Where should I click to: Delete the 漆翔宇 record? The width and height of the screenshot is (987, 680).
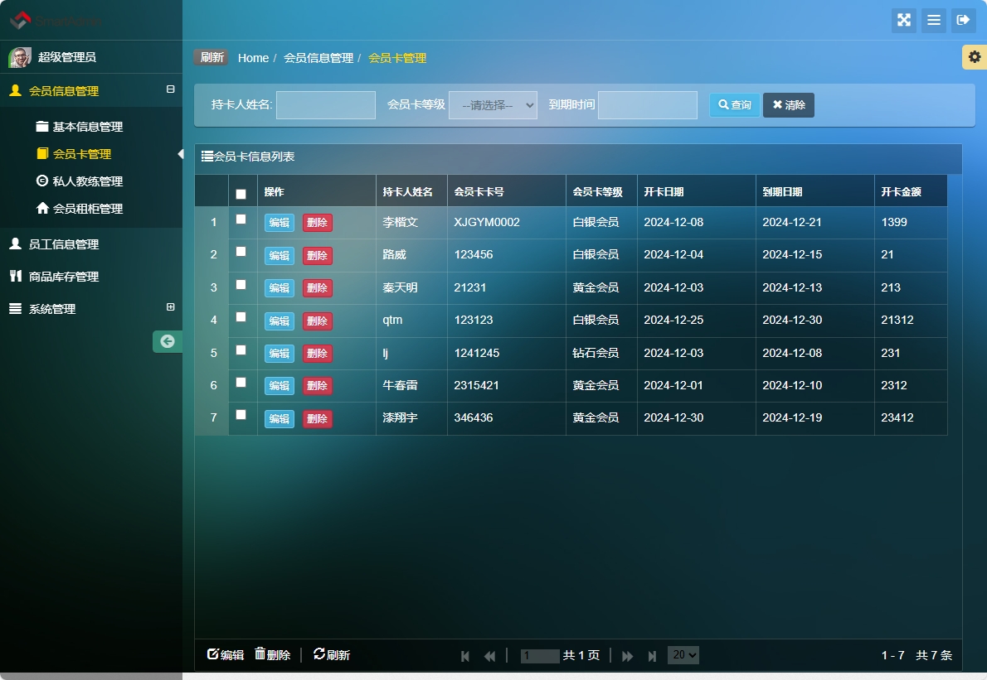[317, 418]
